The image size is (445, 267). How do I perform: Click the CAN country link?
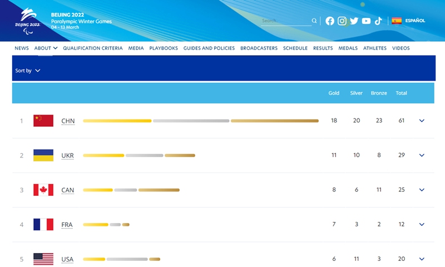coord(67,190)
